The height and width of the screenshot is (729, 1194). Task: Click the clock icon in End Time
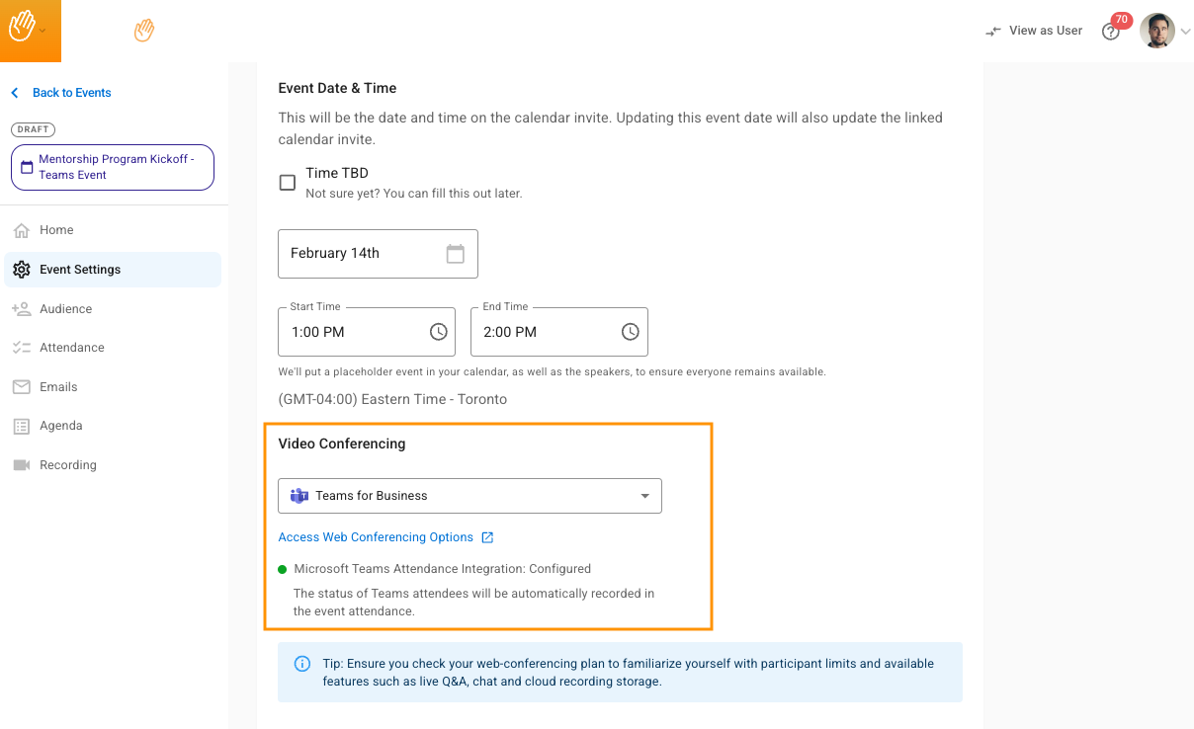631,332
